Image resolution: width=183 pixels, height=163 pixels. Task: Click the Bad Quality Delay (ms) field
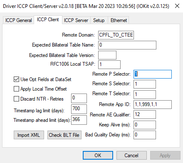point(145,135)
